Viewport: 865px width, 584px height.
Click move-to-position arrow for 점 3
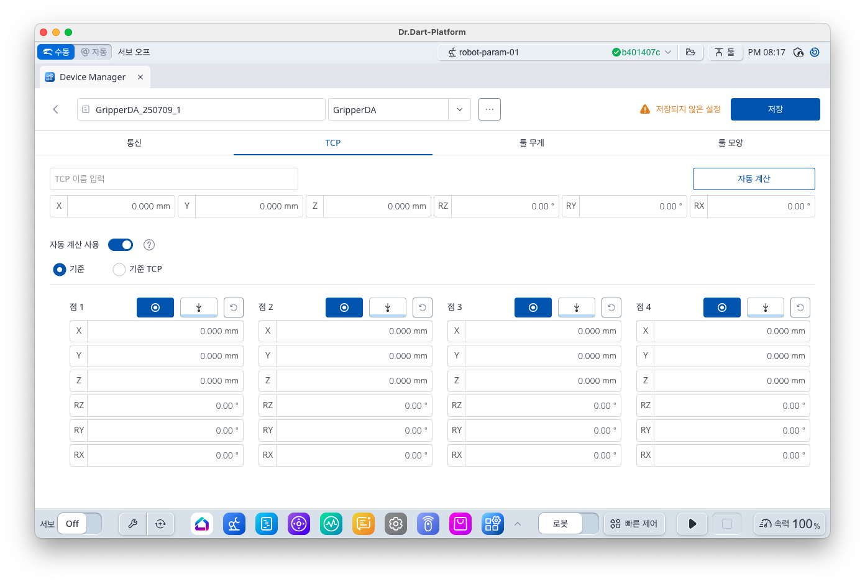tap(577, 308)
